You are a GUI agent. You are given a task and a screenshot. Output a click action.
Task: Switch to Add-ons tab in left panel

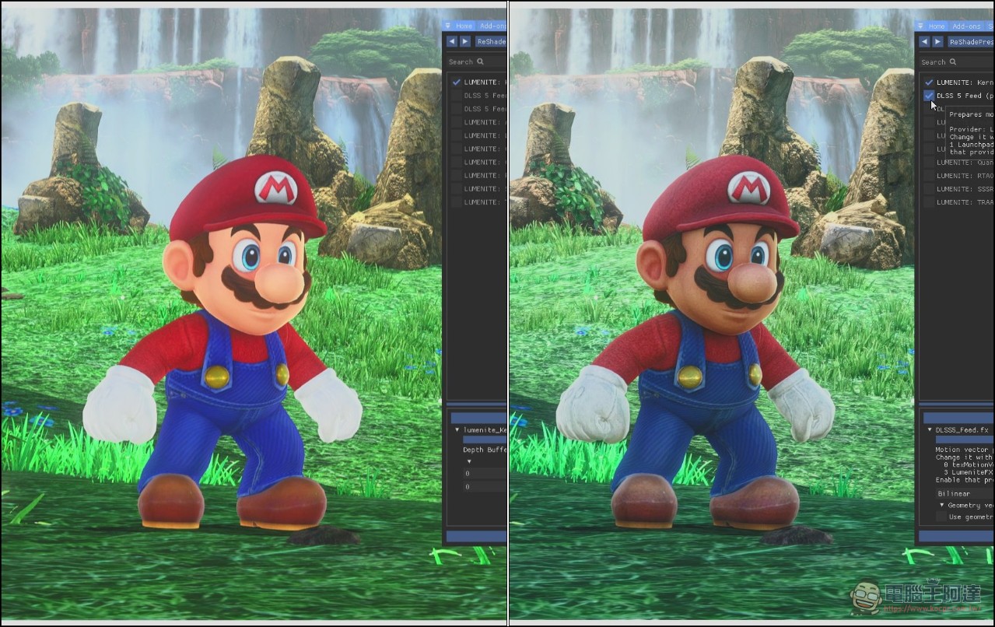[492, 26]
